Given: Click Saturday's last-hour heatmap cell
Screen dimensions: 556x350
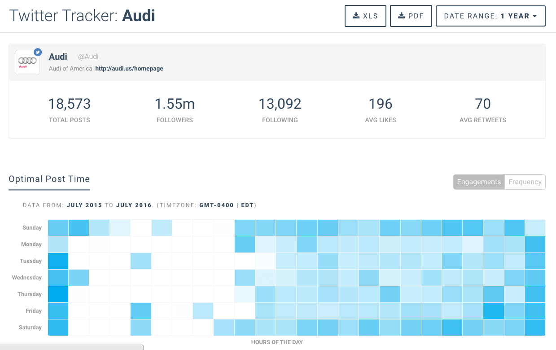Looking at the screenshot, I should pos(535,328).
